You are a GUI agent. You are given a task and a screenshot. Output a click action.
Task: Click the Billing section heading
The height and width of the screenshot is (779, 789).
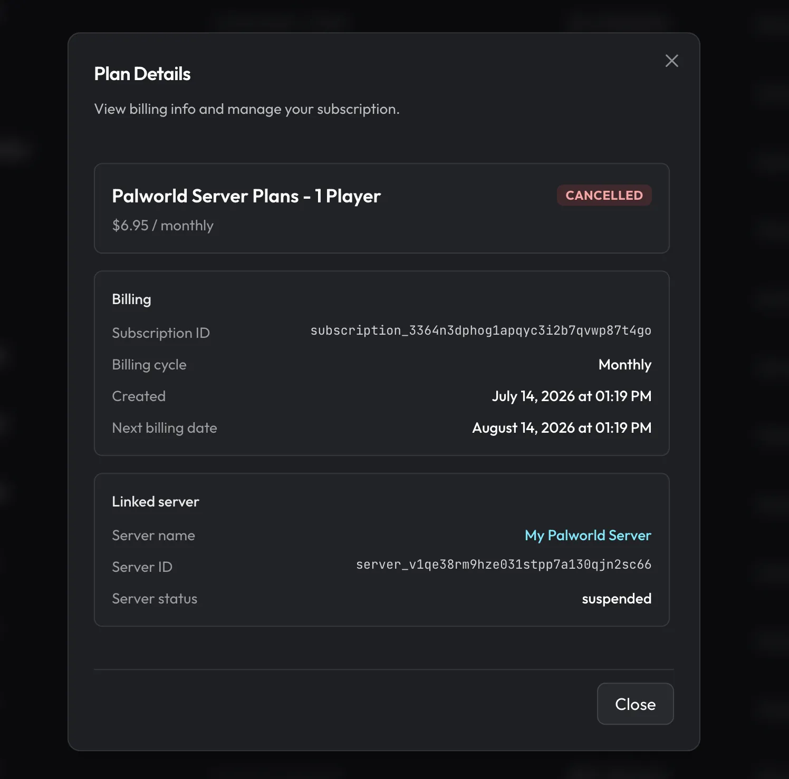pos(131,299)
